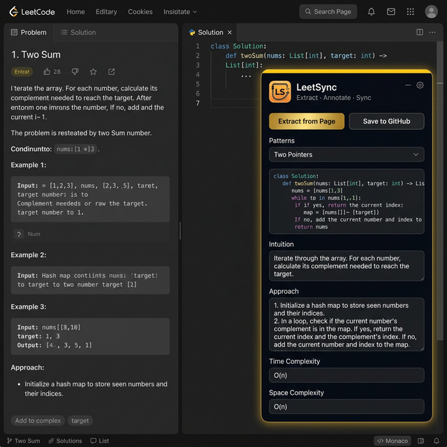447x447 pixels.
Task: Click the Add to complex tag
Action: 38,420
